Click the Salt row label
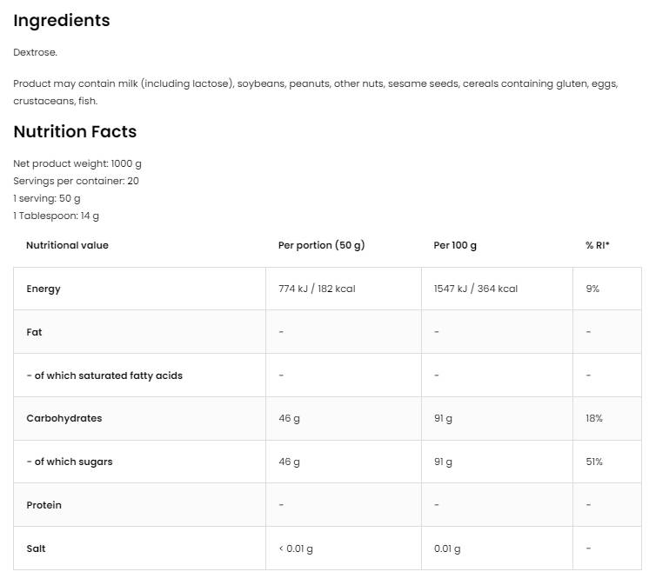 [36, 548]
